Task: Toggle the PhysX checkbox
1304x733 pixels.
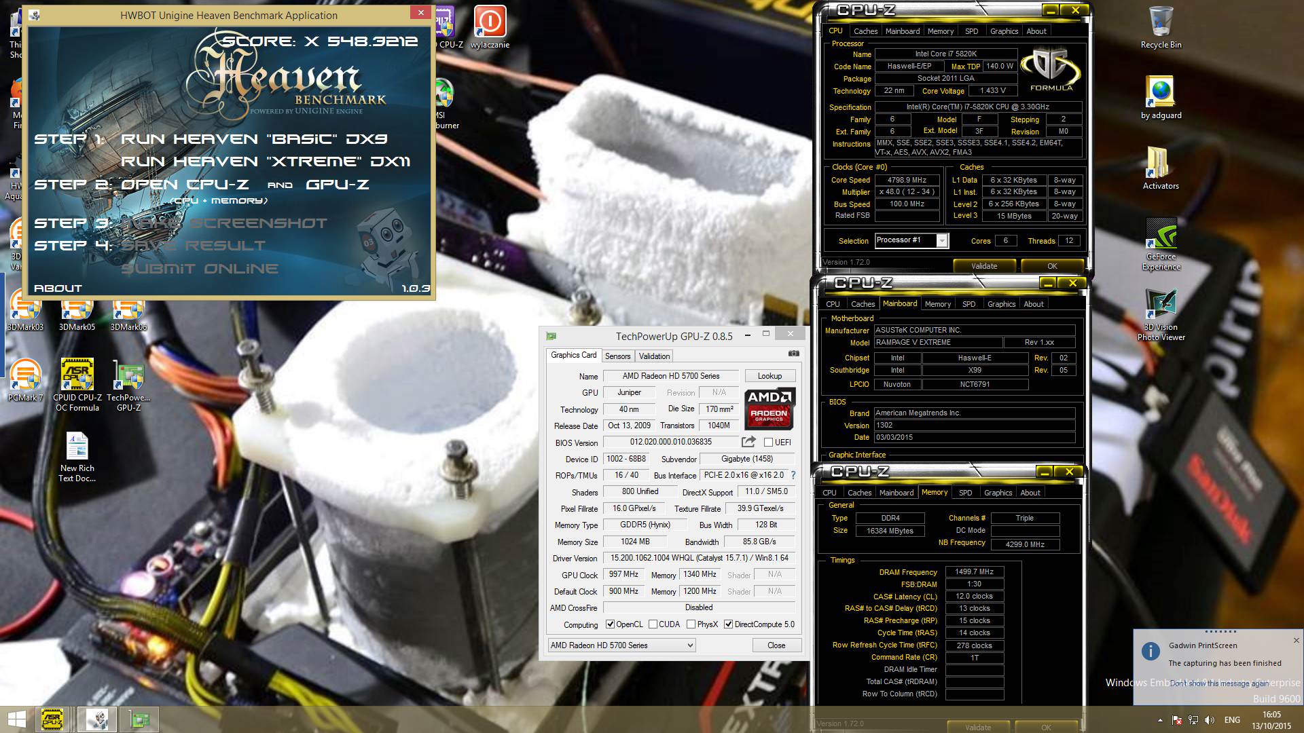Action: (691, 624)
